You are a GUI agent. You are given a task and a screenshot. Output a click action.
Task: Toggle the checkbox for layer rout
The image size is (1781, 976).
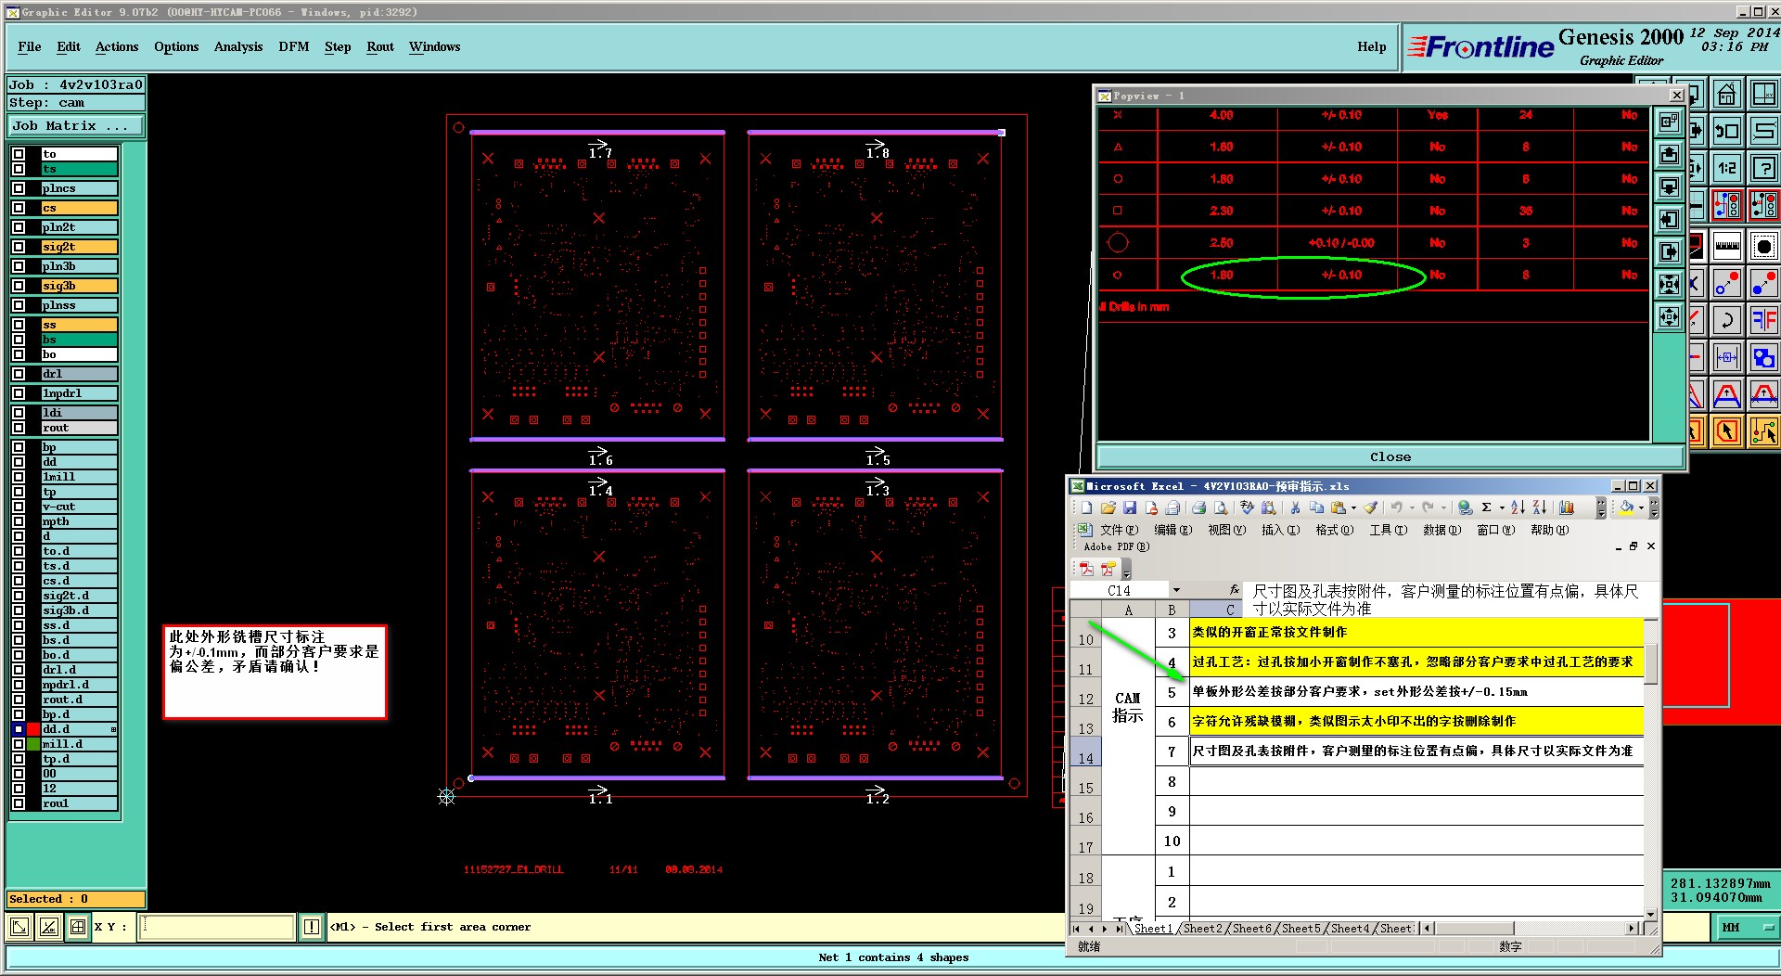point(19,428)
